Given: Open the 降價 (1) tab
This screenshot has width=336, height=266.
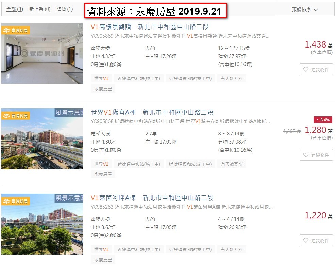Looking at the screenshot, I should [65, 9].
